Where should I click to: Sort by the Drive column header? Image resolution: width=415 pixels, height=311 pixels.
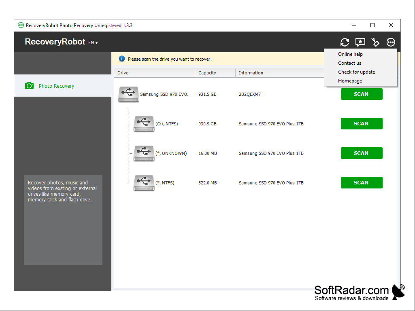[155, 73]
